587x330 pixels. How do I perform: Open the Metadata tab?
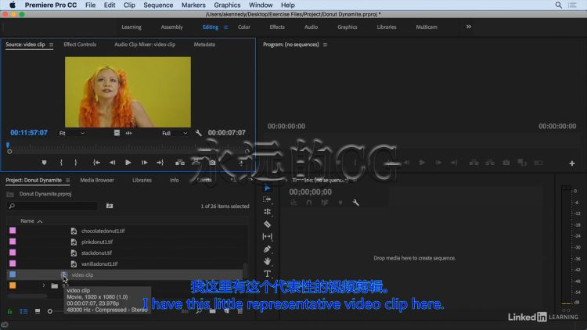tap(204, 45)
